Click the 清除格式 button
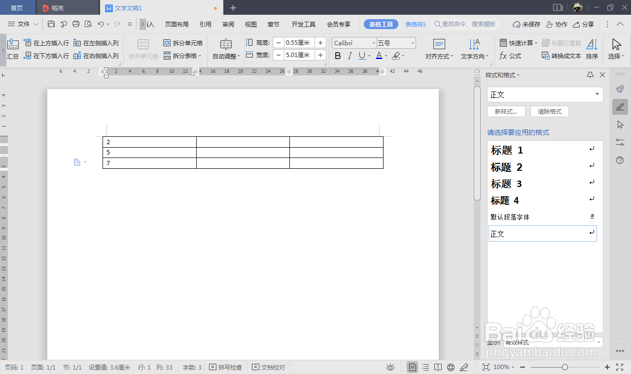The width and height of the screenshot is (631, 374). point(550,112)
